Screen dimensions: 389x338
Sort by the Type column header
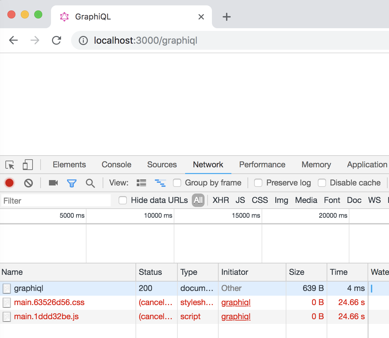tap(198, 272)
